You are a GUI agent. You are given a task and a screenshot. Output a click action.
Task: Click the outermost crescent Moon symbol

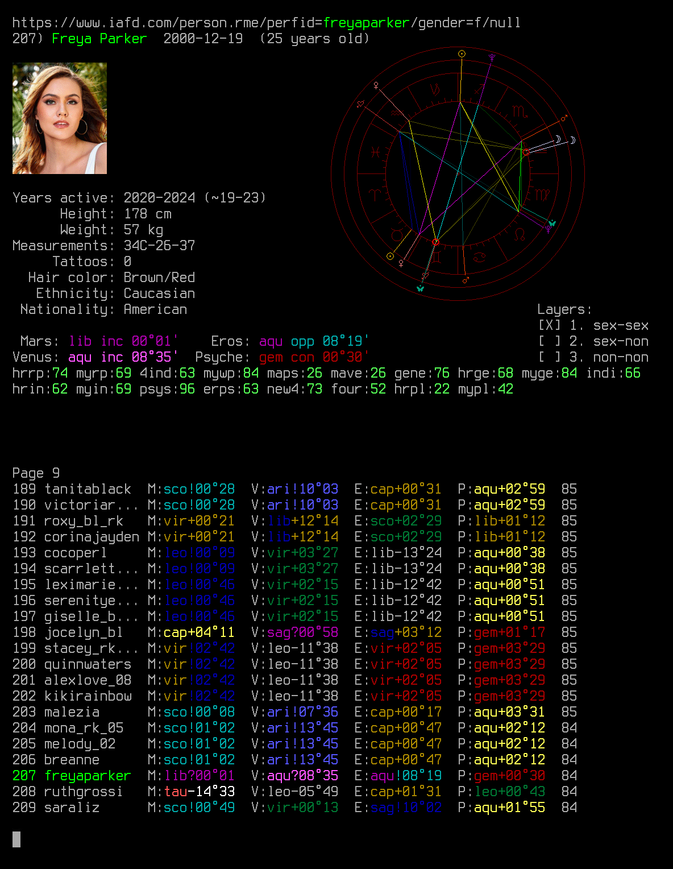coord(572,140)
